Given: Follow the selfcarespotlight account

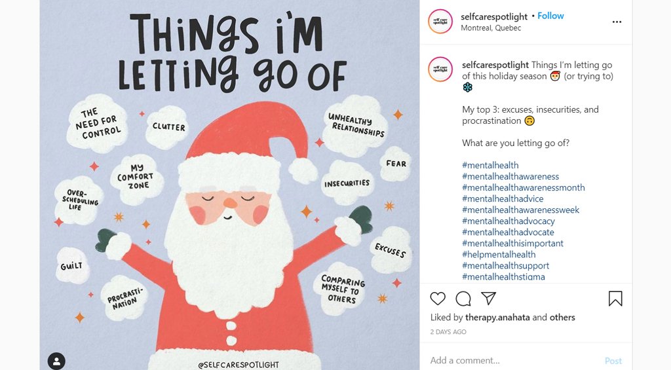Looking at the screenshot, I should point(550,16).
